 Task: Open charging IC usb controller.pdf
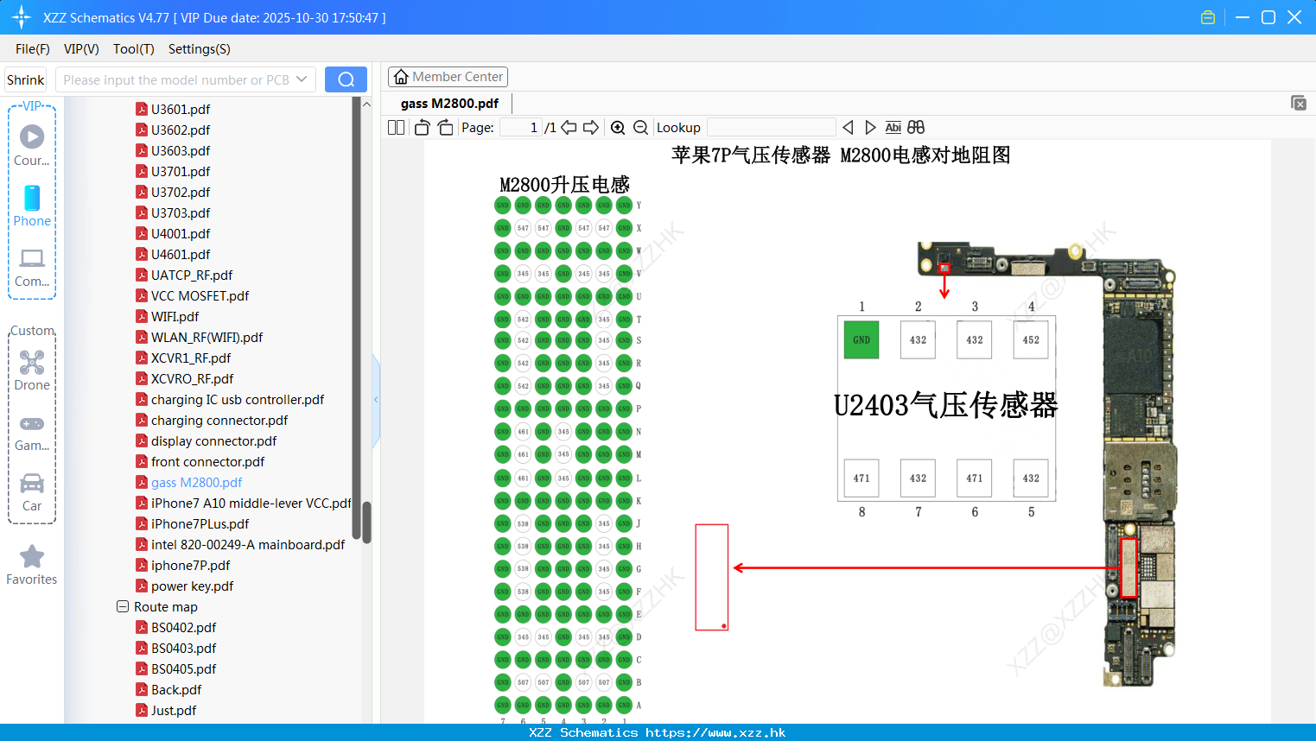coord(238,399)
